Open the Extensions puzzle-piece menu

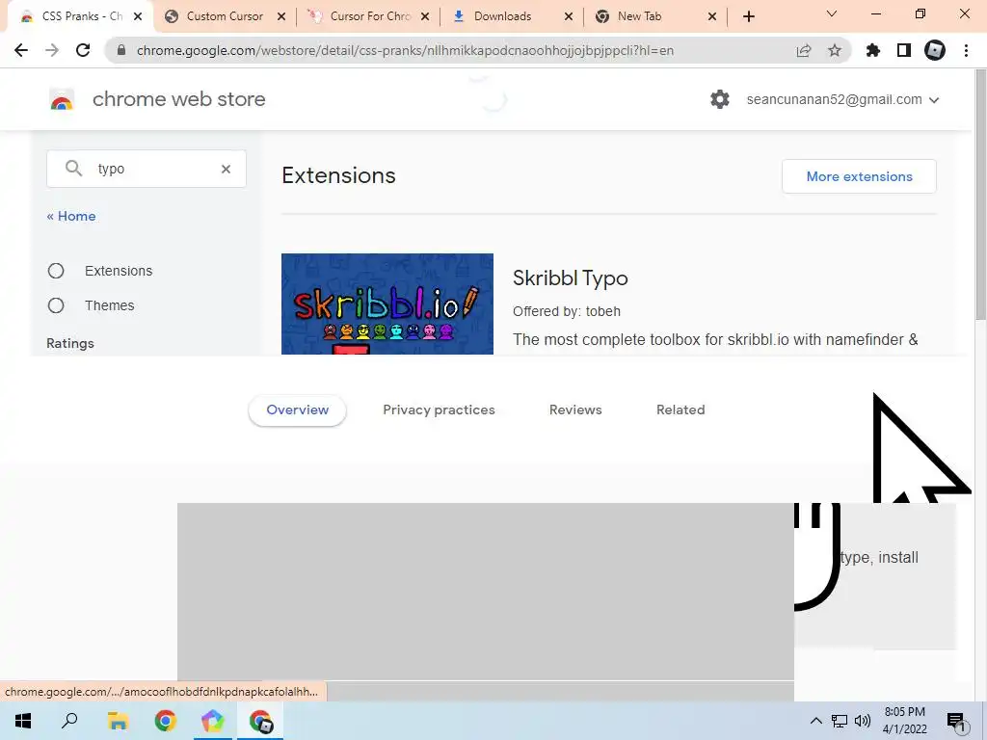click(873, 50)
